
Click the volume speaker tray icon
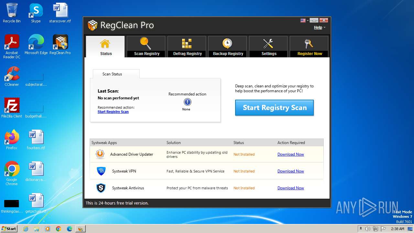tap(367, 229)
